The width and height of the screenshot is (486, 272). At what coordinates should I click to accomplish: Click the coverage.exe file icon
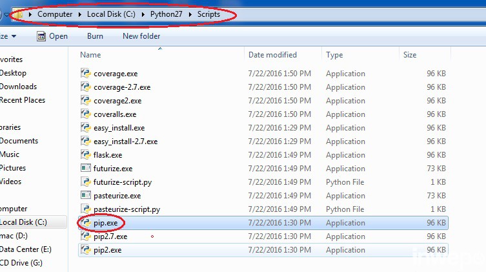point(85,74)
